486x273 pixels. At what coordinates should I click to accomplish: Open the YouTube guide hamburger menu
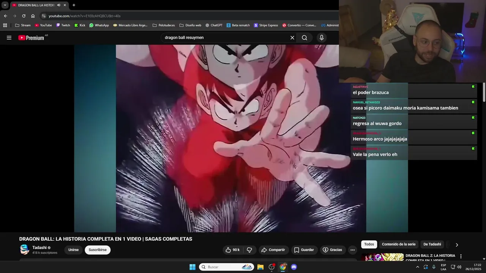(x=9, y=38)
